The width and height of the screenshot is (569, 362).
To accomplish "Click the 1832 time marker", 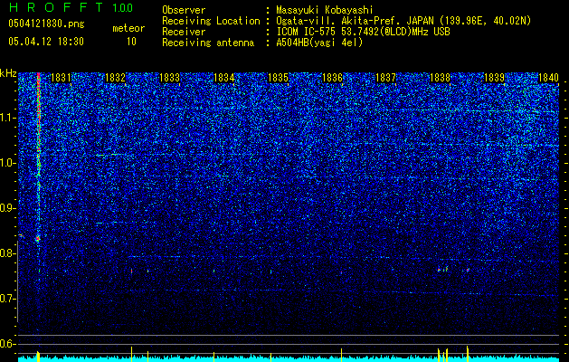I will click(x=115, y=78).
